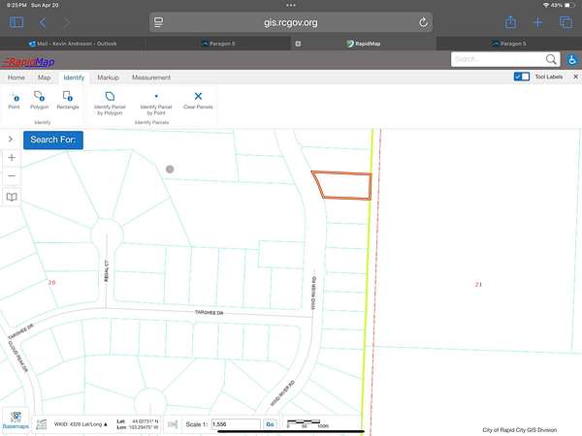The height and width of the screenshot is (436, 582).
Task: Toggle the Tool Labels switch
Action: (x=521, y=77)
